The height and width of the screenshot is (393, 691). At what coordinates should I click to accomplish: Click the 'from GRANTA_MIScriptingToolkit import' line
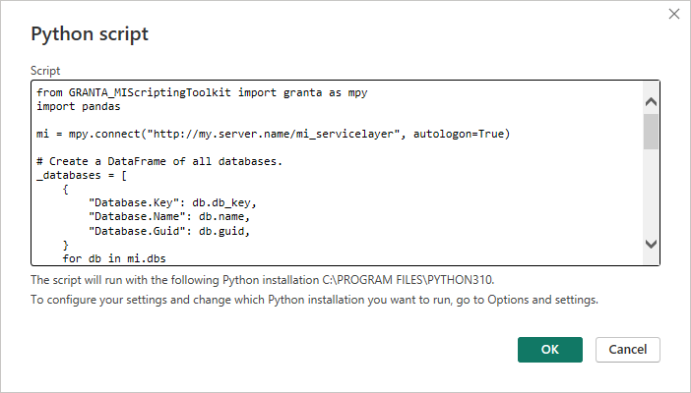202,93
